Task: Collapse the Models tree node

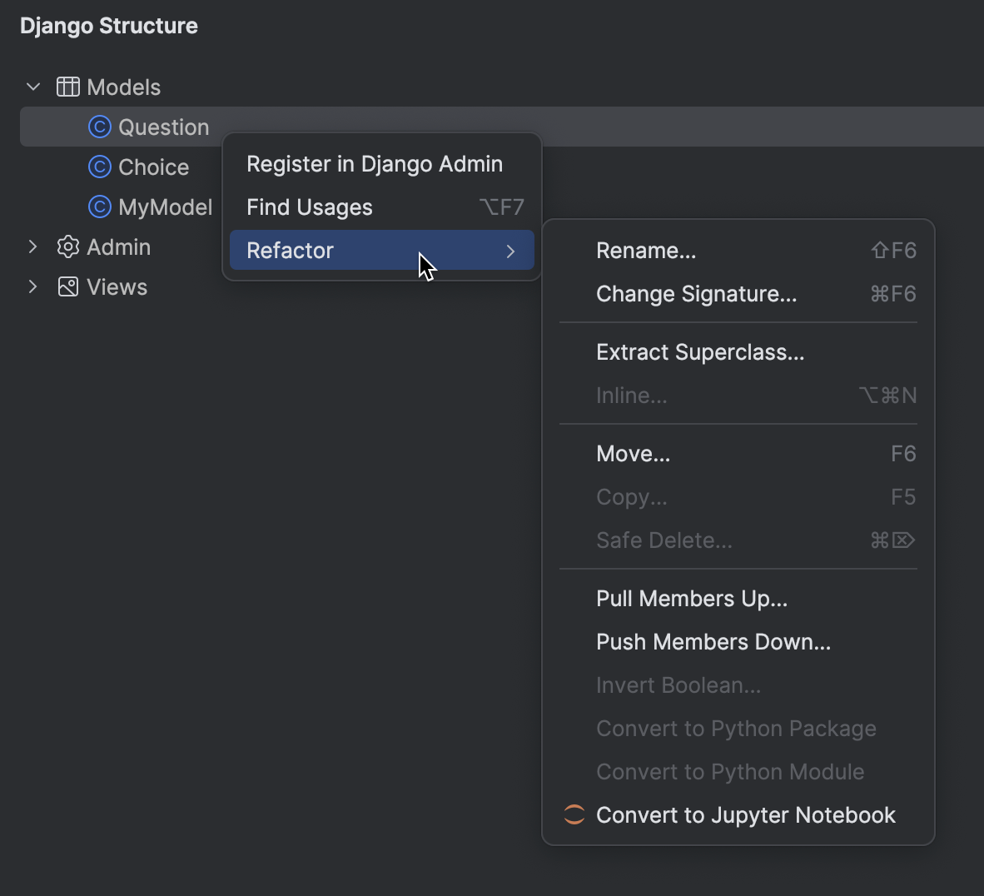Action: [32, 87]
